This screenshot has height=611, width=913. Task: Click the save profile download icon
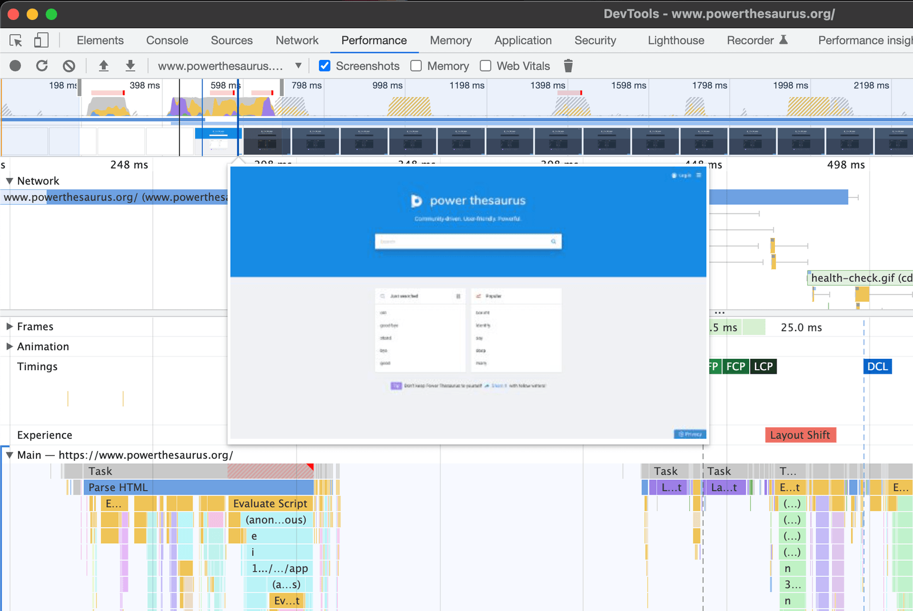click(x=130, y=66)
